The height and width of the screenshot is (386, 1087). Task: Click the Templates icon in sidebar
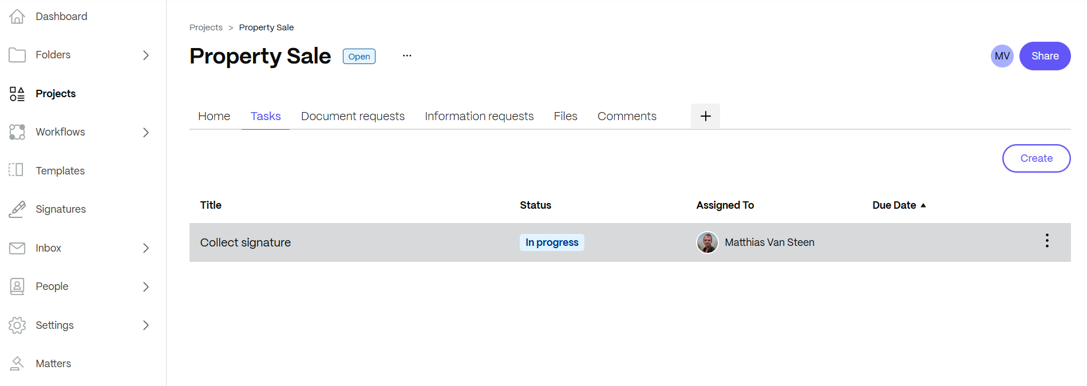[x=17, y=170]
